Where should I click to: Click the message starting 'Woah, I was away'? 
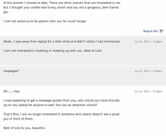click(62, 42)
